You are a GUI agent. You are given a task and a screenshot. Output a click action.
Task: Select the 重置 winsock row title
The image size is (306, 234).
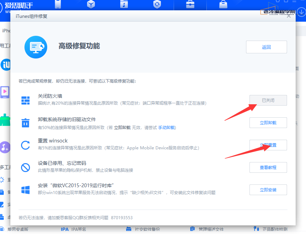(x=53, y=141)
